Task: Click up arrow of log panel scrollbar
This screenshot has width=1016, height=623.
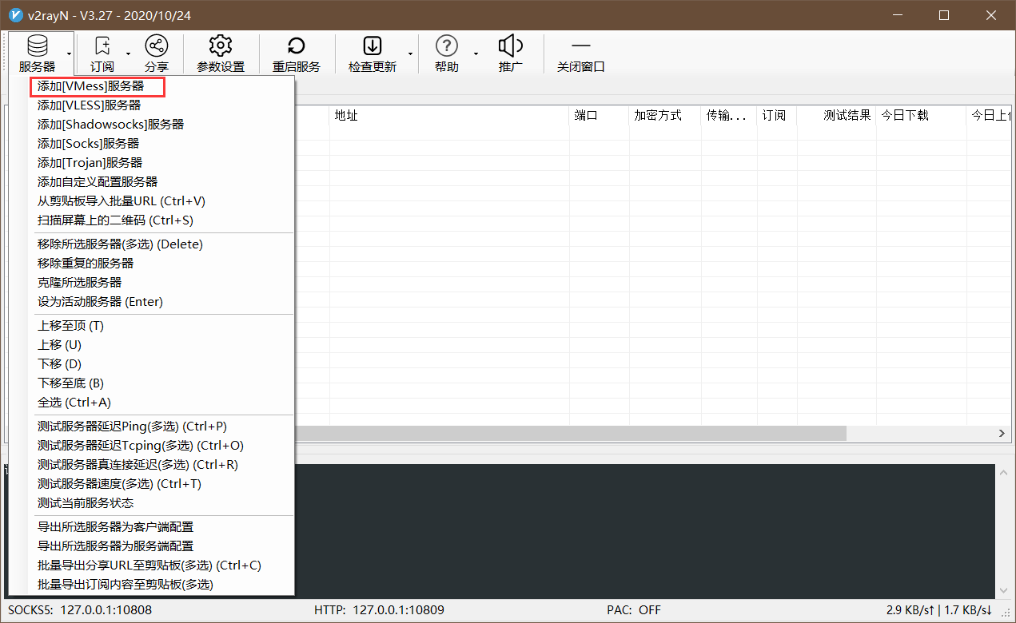Action: tap(1003, 472)
